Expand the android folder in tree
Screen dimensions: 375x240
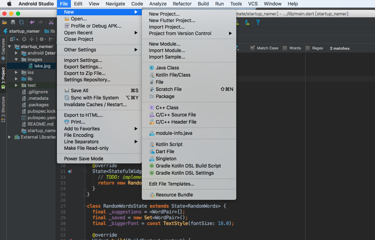click(16, 53)
